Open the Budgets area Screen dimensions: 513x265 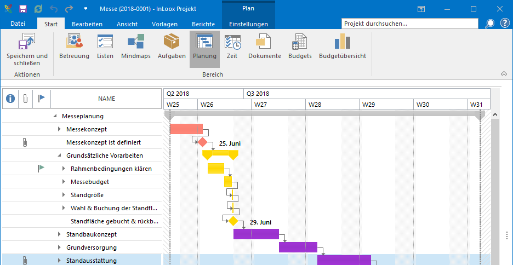[300, 46]
